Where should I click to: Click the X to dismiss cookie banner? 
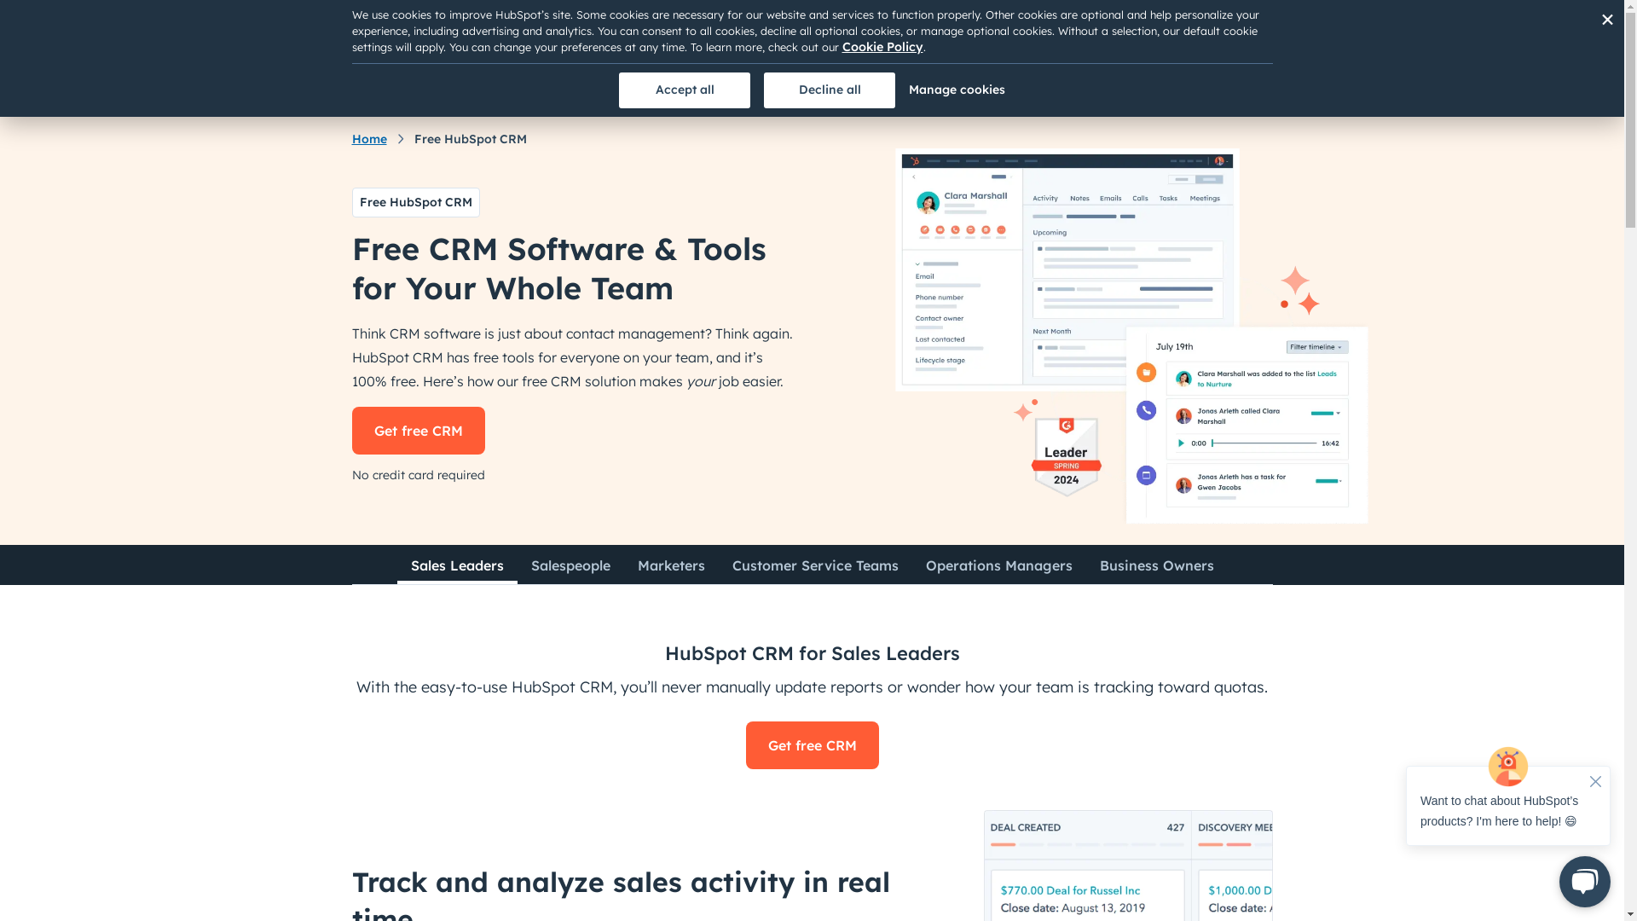coord(1608,19)
